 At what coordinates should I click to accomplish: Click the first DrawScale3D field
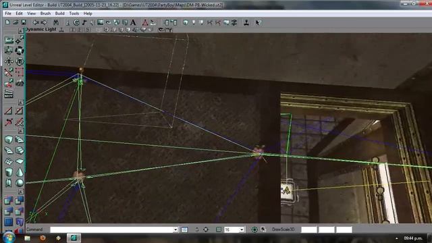pos(309,230)
